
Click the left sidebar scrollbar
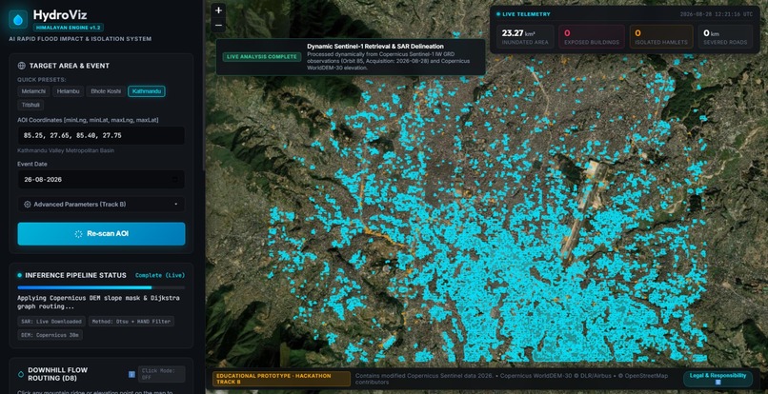pyautogui.click(x=204, y=86)
